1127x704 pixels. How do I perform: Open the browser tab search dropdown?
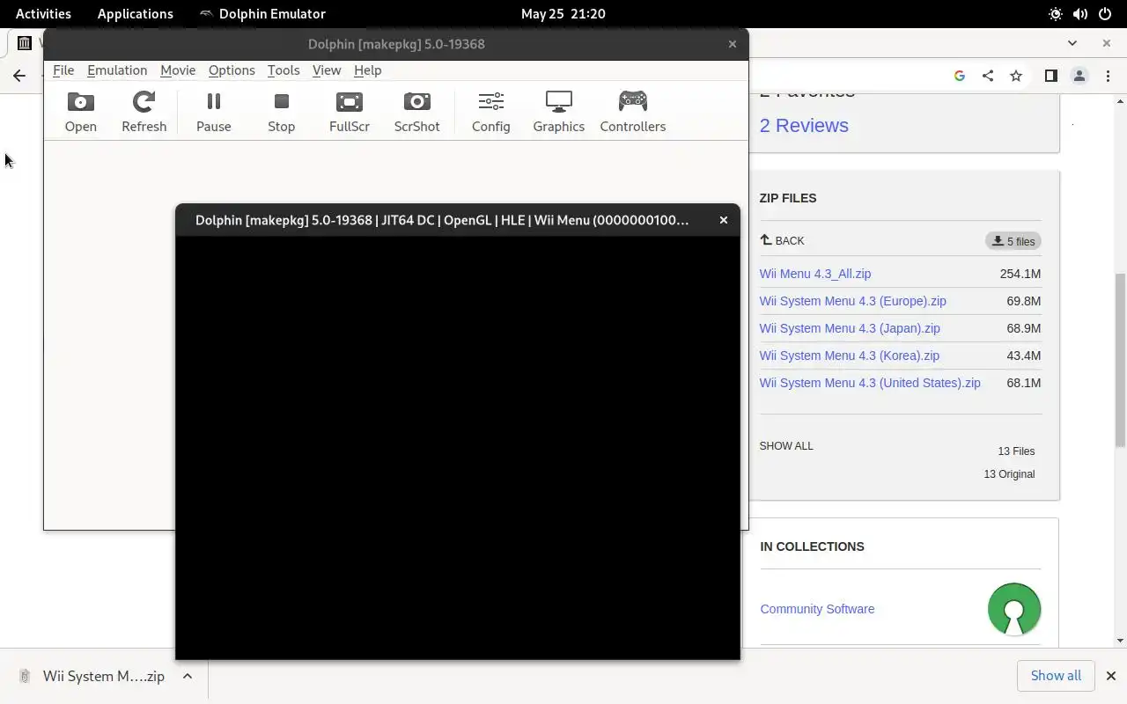1072,42
